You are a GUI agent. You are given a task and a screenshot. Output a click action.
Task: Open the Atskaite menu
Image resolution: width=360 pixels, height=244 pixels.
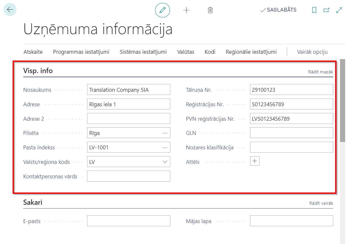tap(33, 52)
